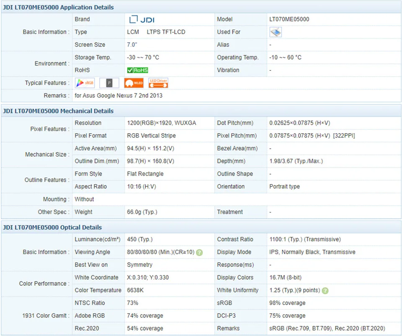
Task: Click the 'Color Performance :' group label
Action: coord(44,284)
